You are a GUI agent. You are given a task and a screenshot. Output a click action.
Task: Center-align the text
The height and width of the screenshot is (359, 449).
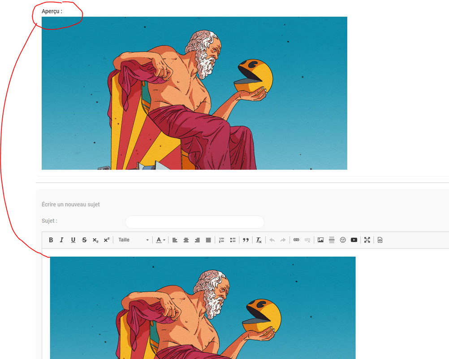click(x=186, y=240)
